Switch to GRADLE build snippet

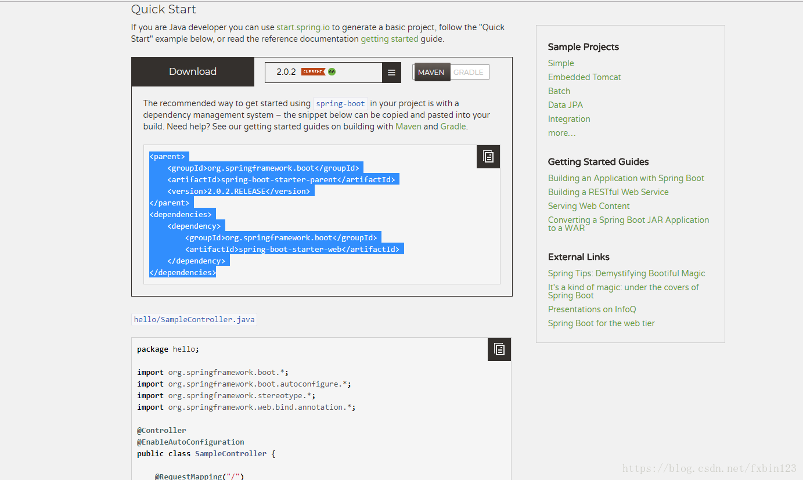pos(469,73)
